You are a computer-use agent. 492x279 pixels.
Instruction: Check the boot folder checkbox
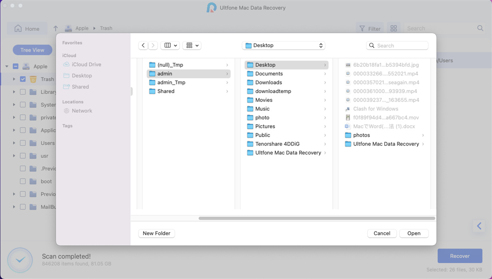(x=23, y=181)
